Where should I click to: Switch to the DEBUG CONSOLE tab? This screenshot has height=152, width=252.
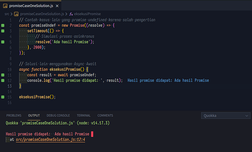click(x=58, y=115)
